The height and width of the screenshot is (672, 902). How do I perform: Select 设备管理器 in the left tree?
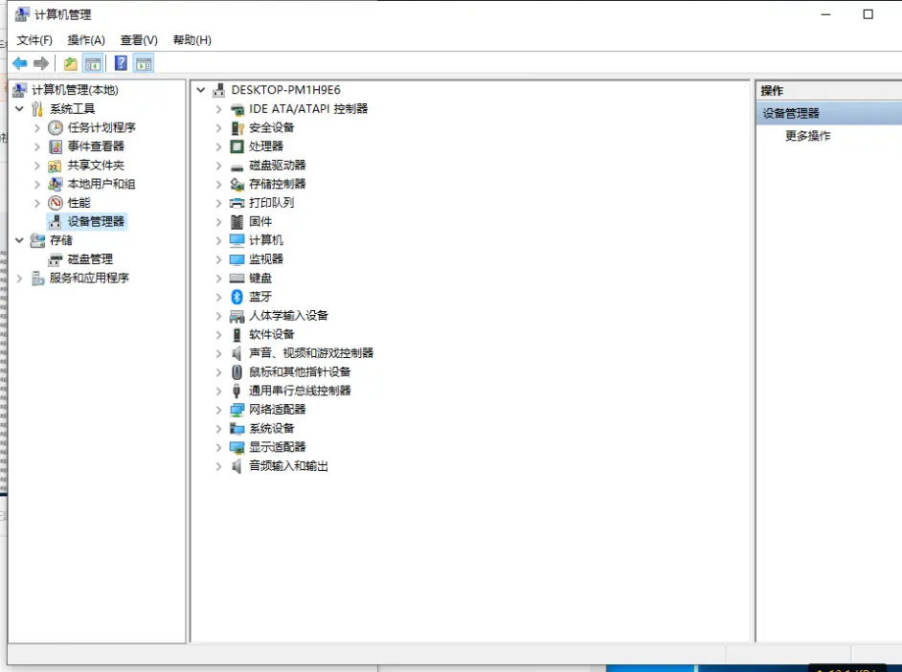(96, 222)
